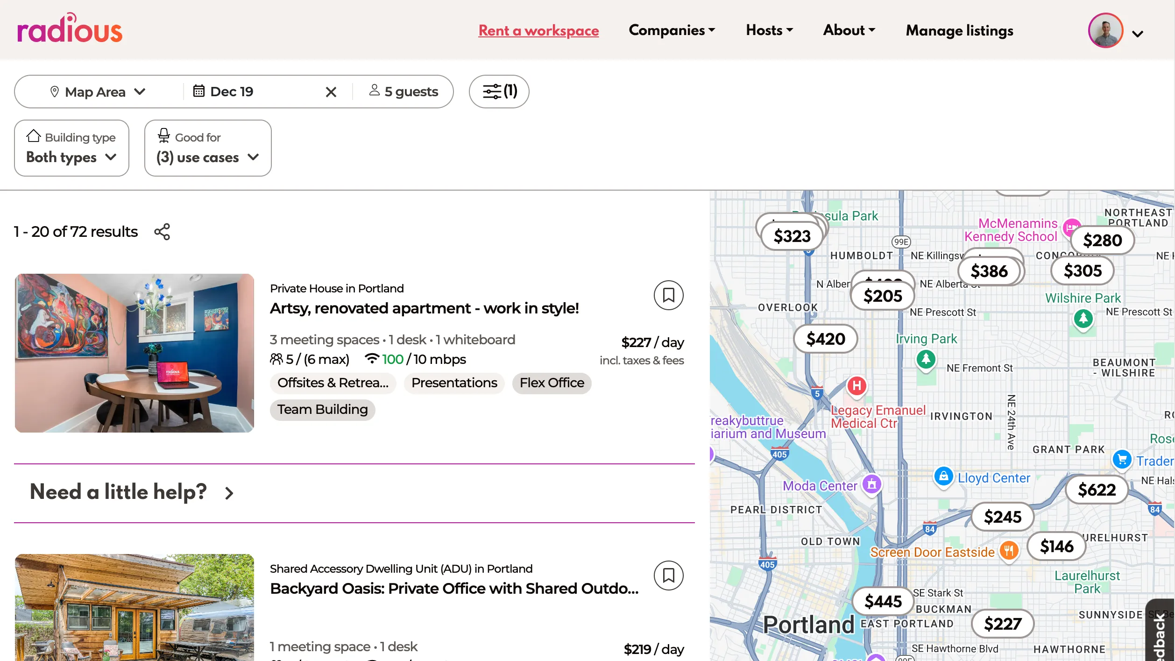1175x661 pixels.
Task: Click the Presentations tag
Action: pos(454,383)
